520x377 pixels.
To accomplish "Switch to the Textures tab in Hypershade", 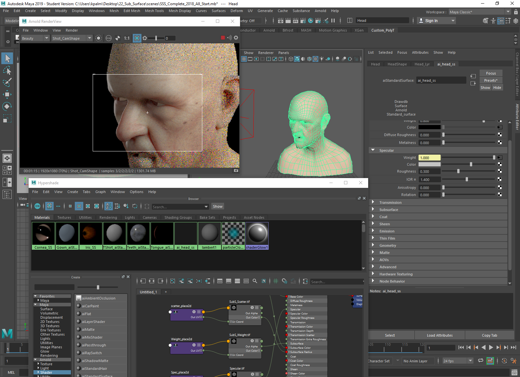I will point(64,217).
